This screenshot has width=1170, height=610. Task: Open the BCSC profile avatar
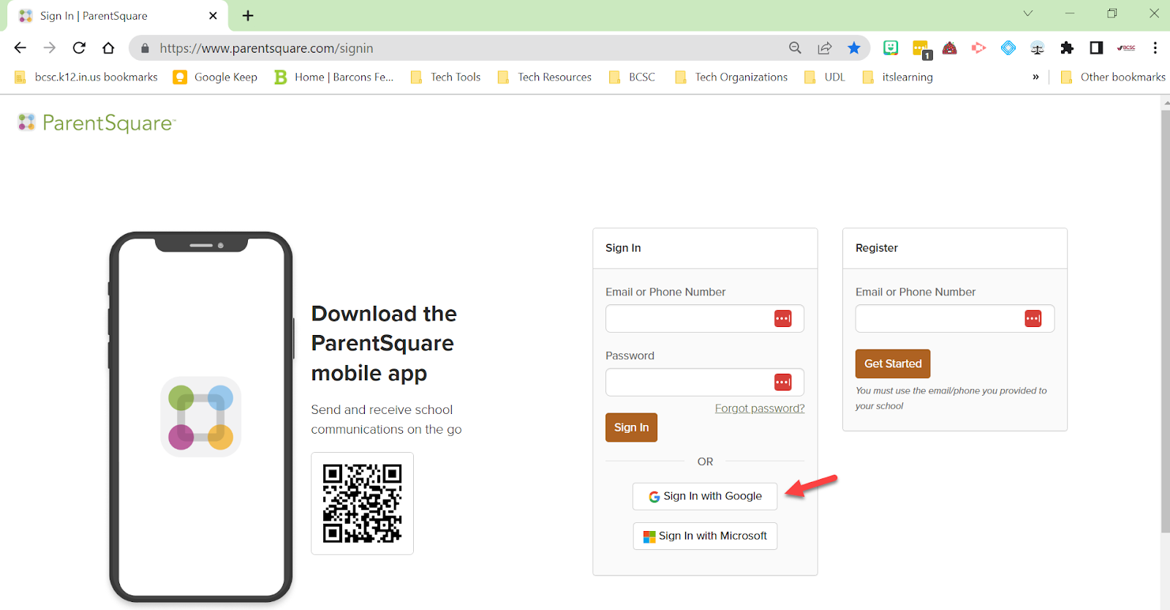tap(1126, 48)
